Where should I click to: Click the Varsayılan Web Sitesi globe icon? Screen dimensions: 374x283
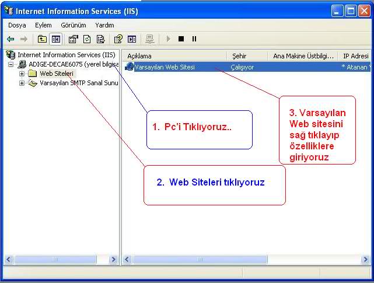pyautogui.click(x=129, y=67)
